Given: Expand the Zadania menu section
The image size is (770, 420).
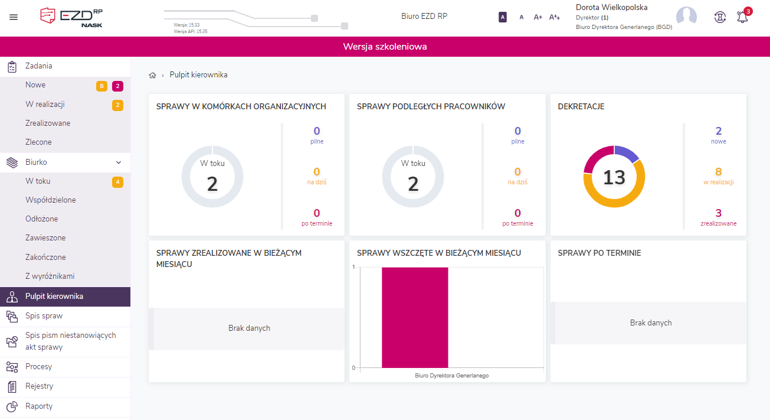Looking at the screenshot, I should pos(39,66).
